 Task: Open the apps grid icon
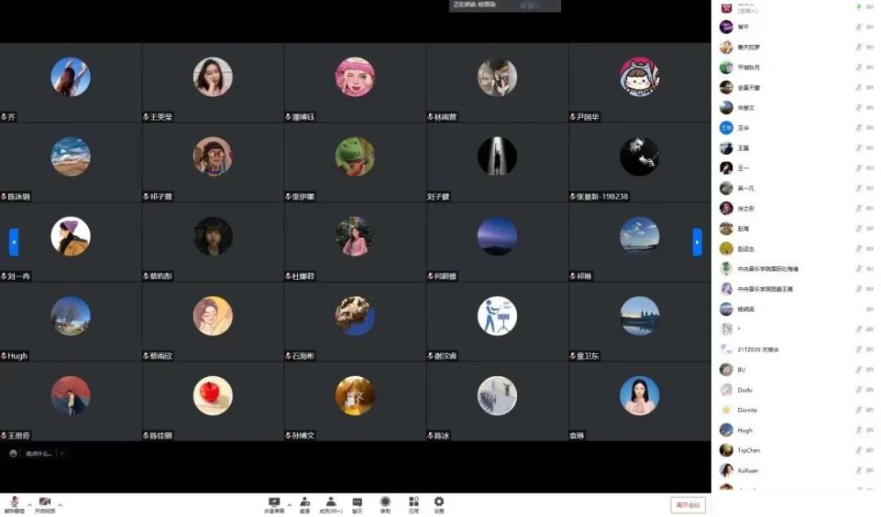point(413,502)
